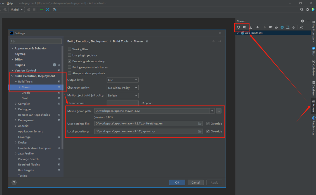This screenshot has height=195, width=316.
Task: Expand Editor settings node
Action: (12, 59)
